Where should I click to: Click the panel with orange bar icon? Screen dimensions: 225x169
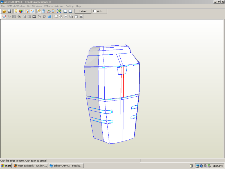coord(54,11)
